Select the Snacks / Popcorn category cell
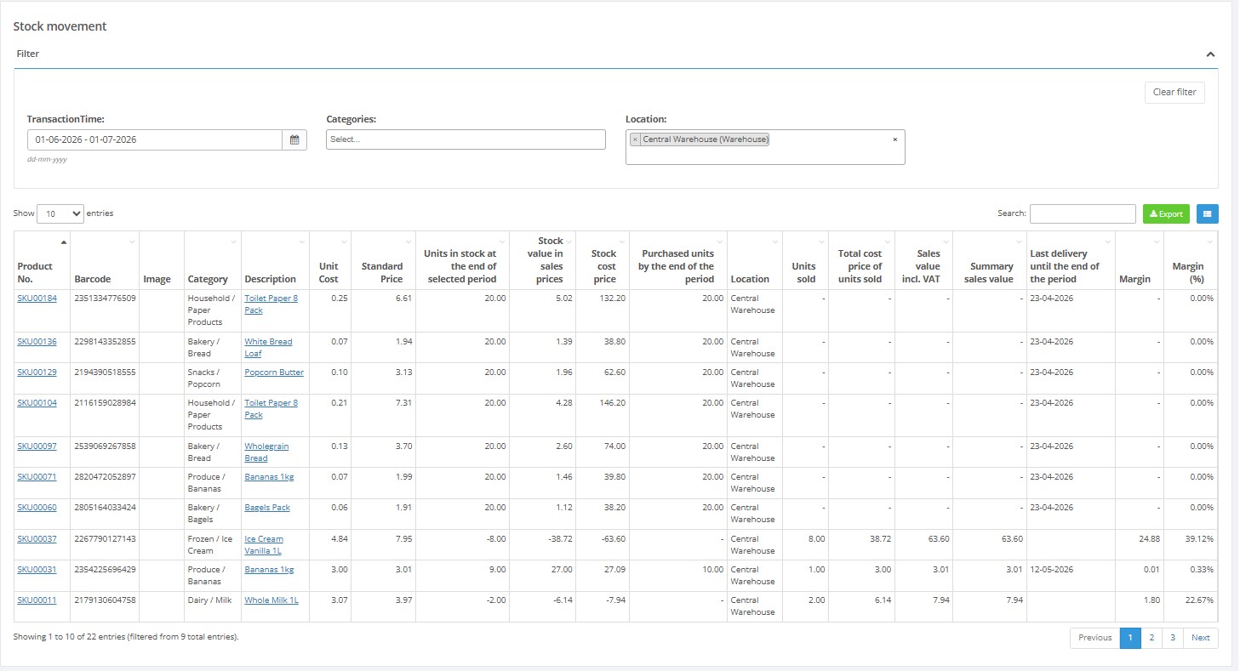This screenshot has height=671, width=1240. 213,378
